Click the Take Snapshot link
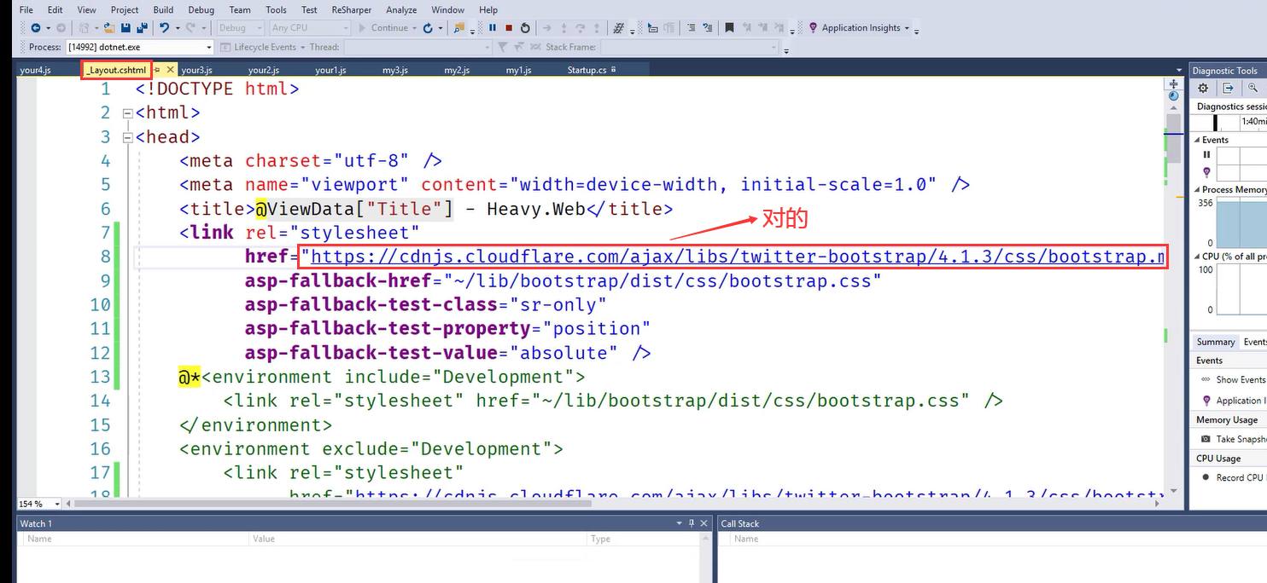Screen dimensions: 1267x583 [1241, 439]
